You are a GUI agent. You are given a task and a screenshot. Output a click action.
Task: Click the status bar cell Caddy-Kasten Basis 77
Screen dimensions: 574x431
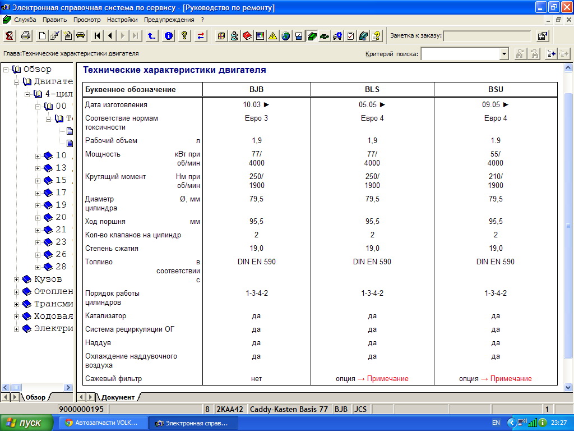pyautogui.click(x=289, y=409)
